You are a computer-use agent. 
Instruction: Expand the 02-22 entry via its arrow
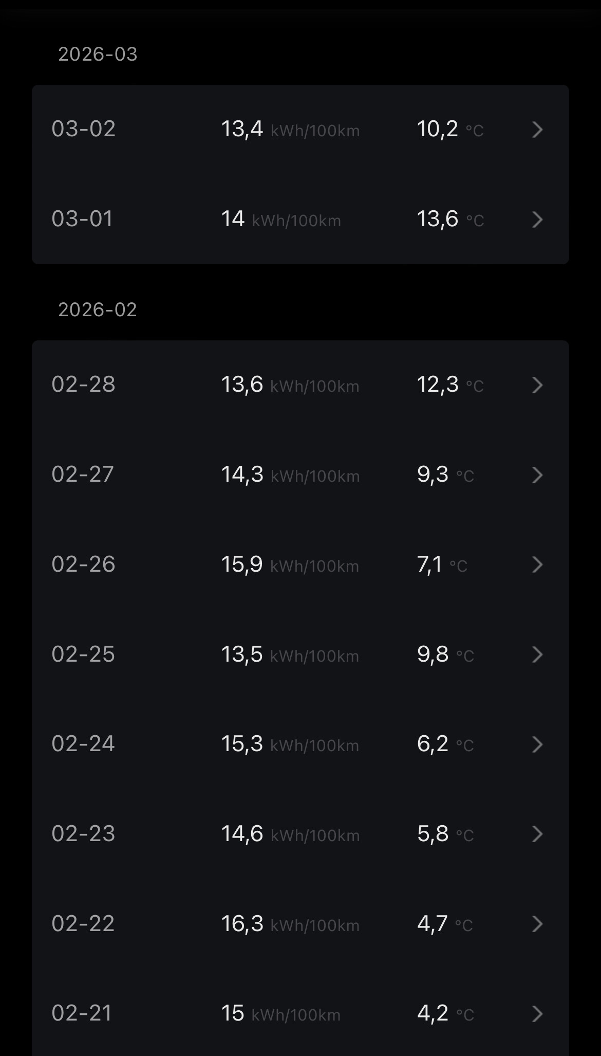click(537, 924)
